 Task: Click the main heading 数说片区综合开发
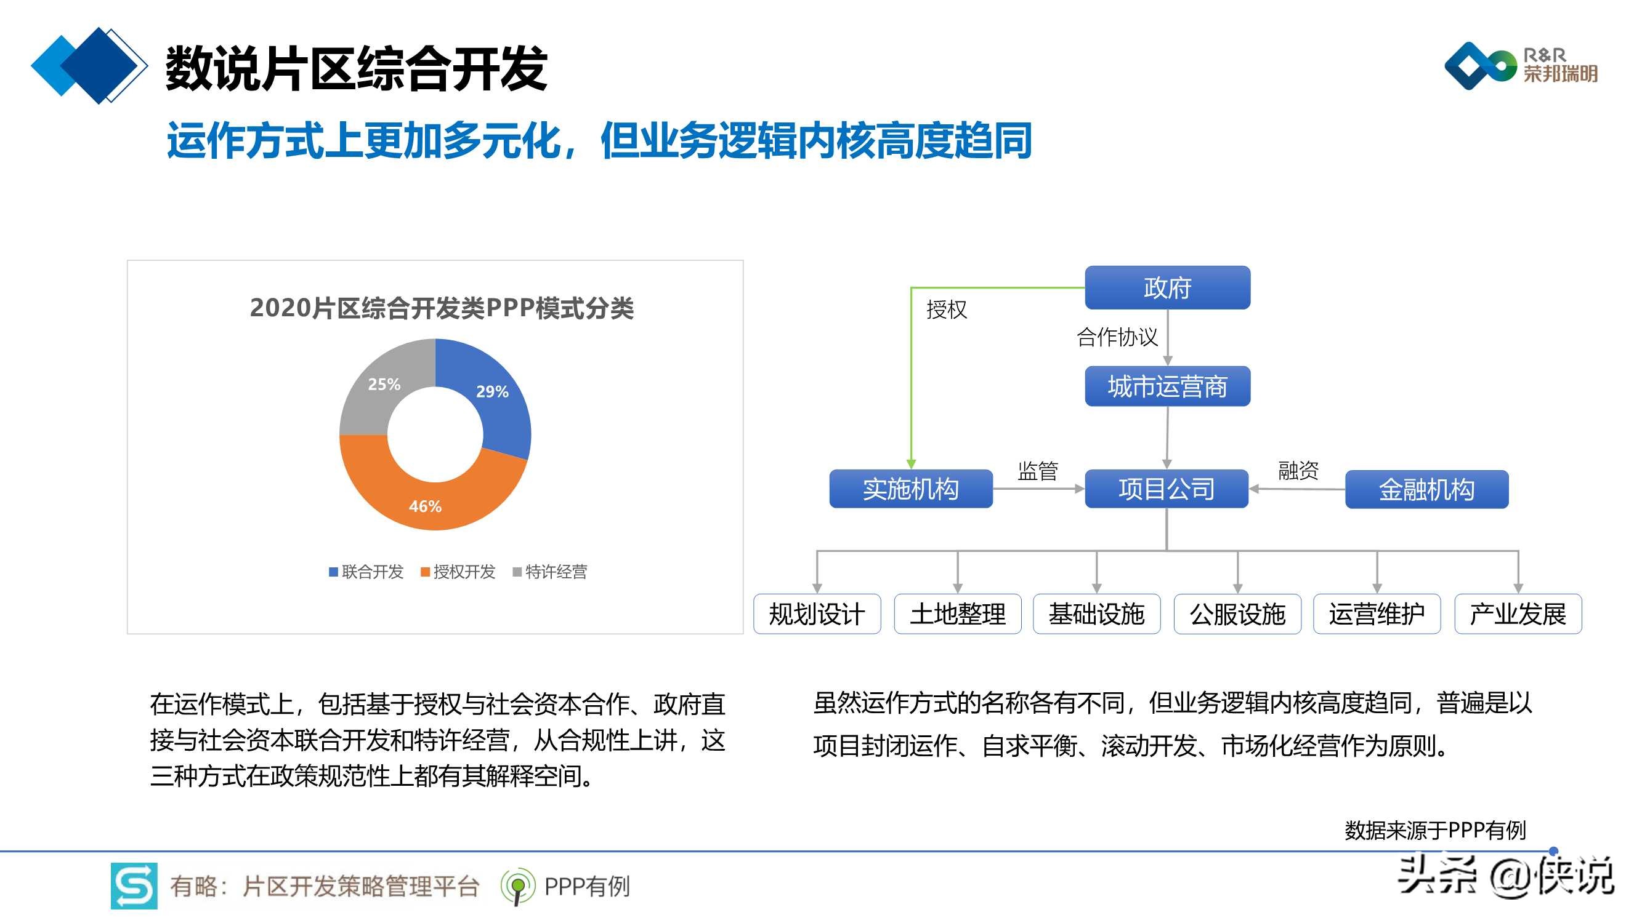pyautogui.click(x=357, y=69)
